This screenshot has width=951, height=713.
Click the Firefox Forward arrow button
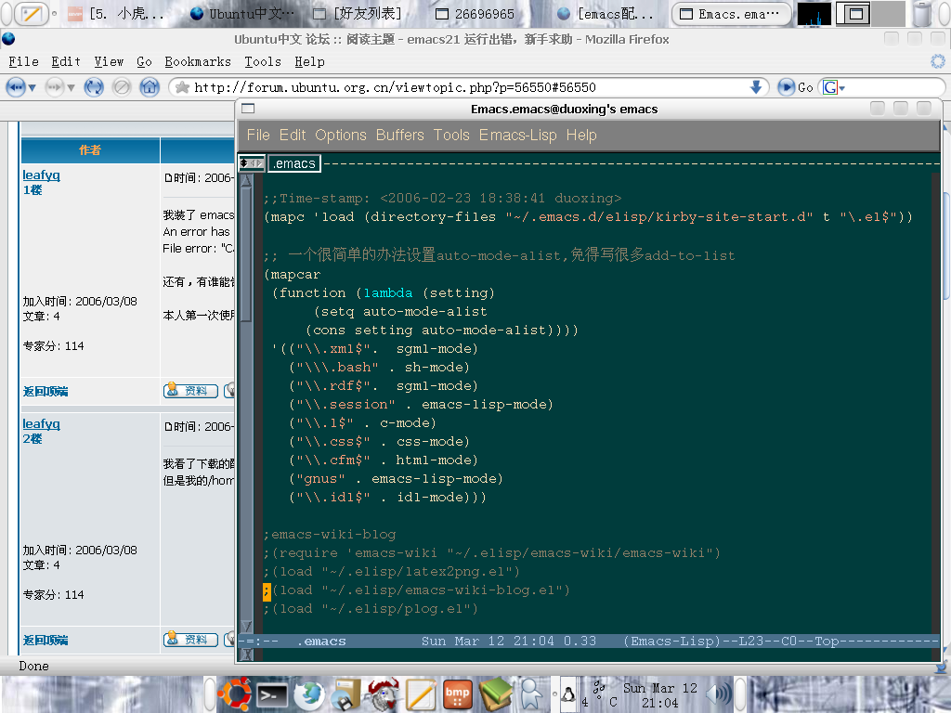[x=54, y=87]
